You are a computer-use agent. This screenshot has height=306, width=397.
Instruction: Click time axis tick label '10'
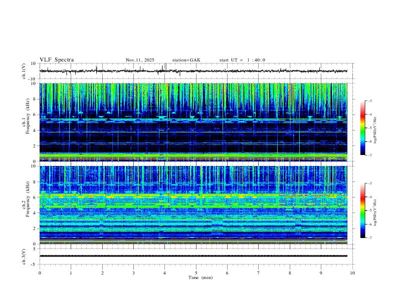tap(352, 273)
